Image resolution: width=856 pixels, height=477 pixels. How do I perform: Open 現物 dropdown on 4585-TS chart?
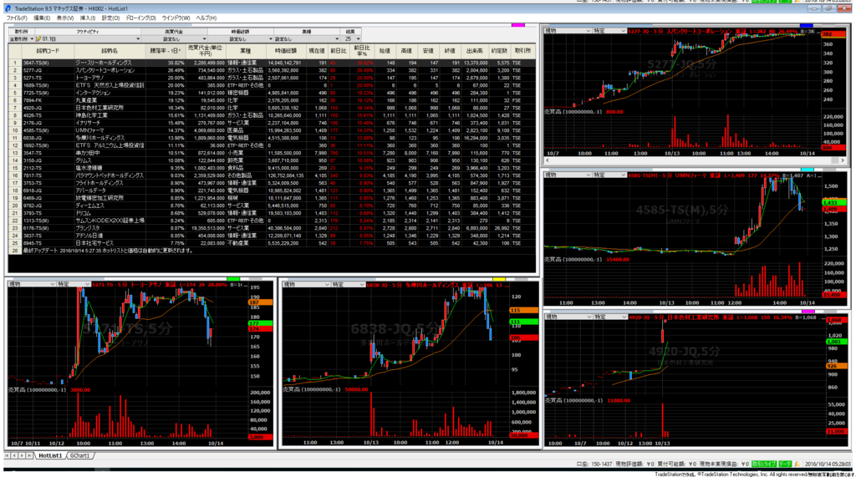(568, 175)
